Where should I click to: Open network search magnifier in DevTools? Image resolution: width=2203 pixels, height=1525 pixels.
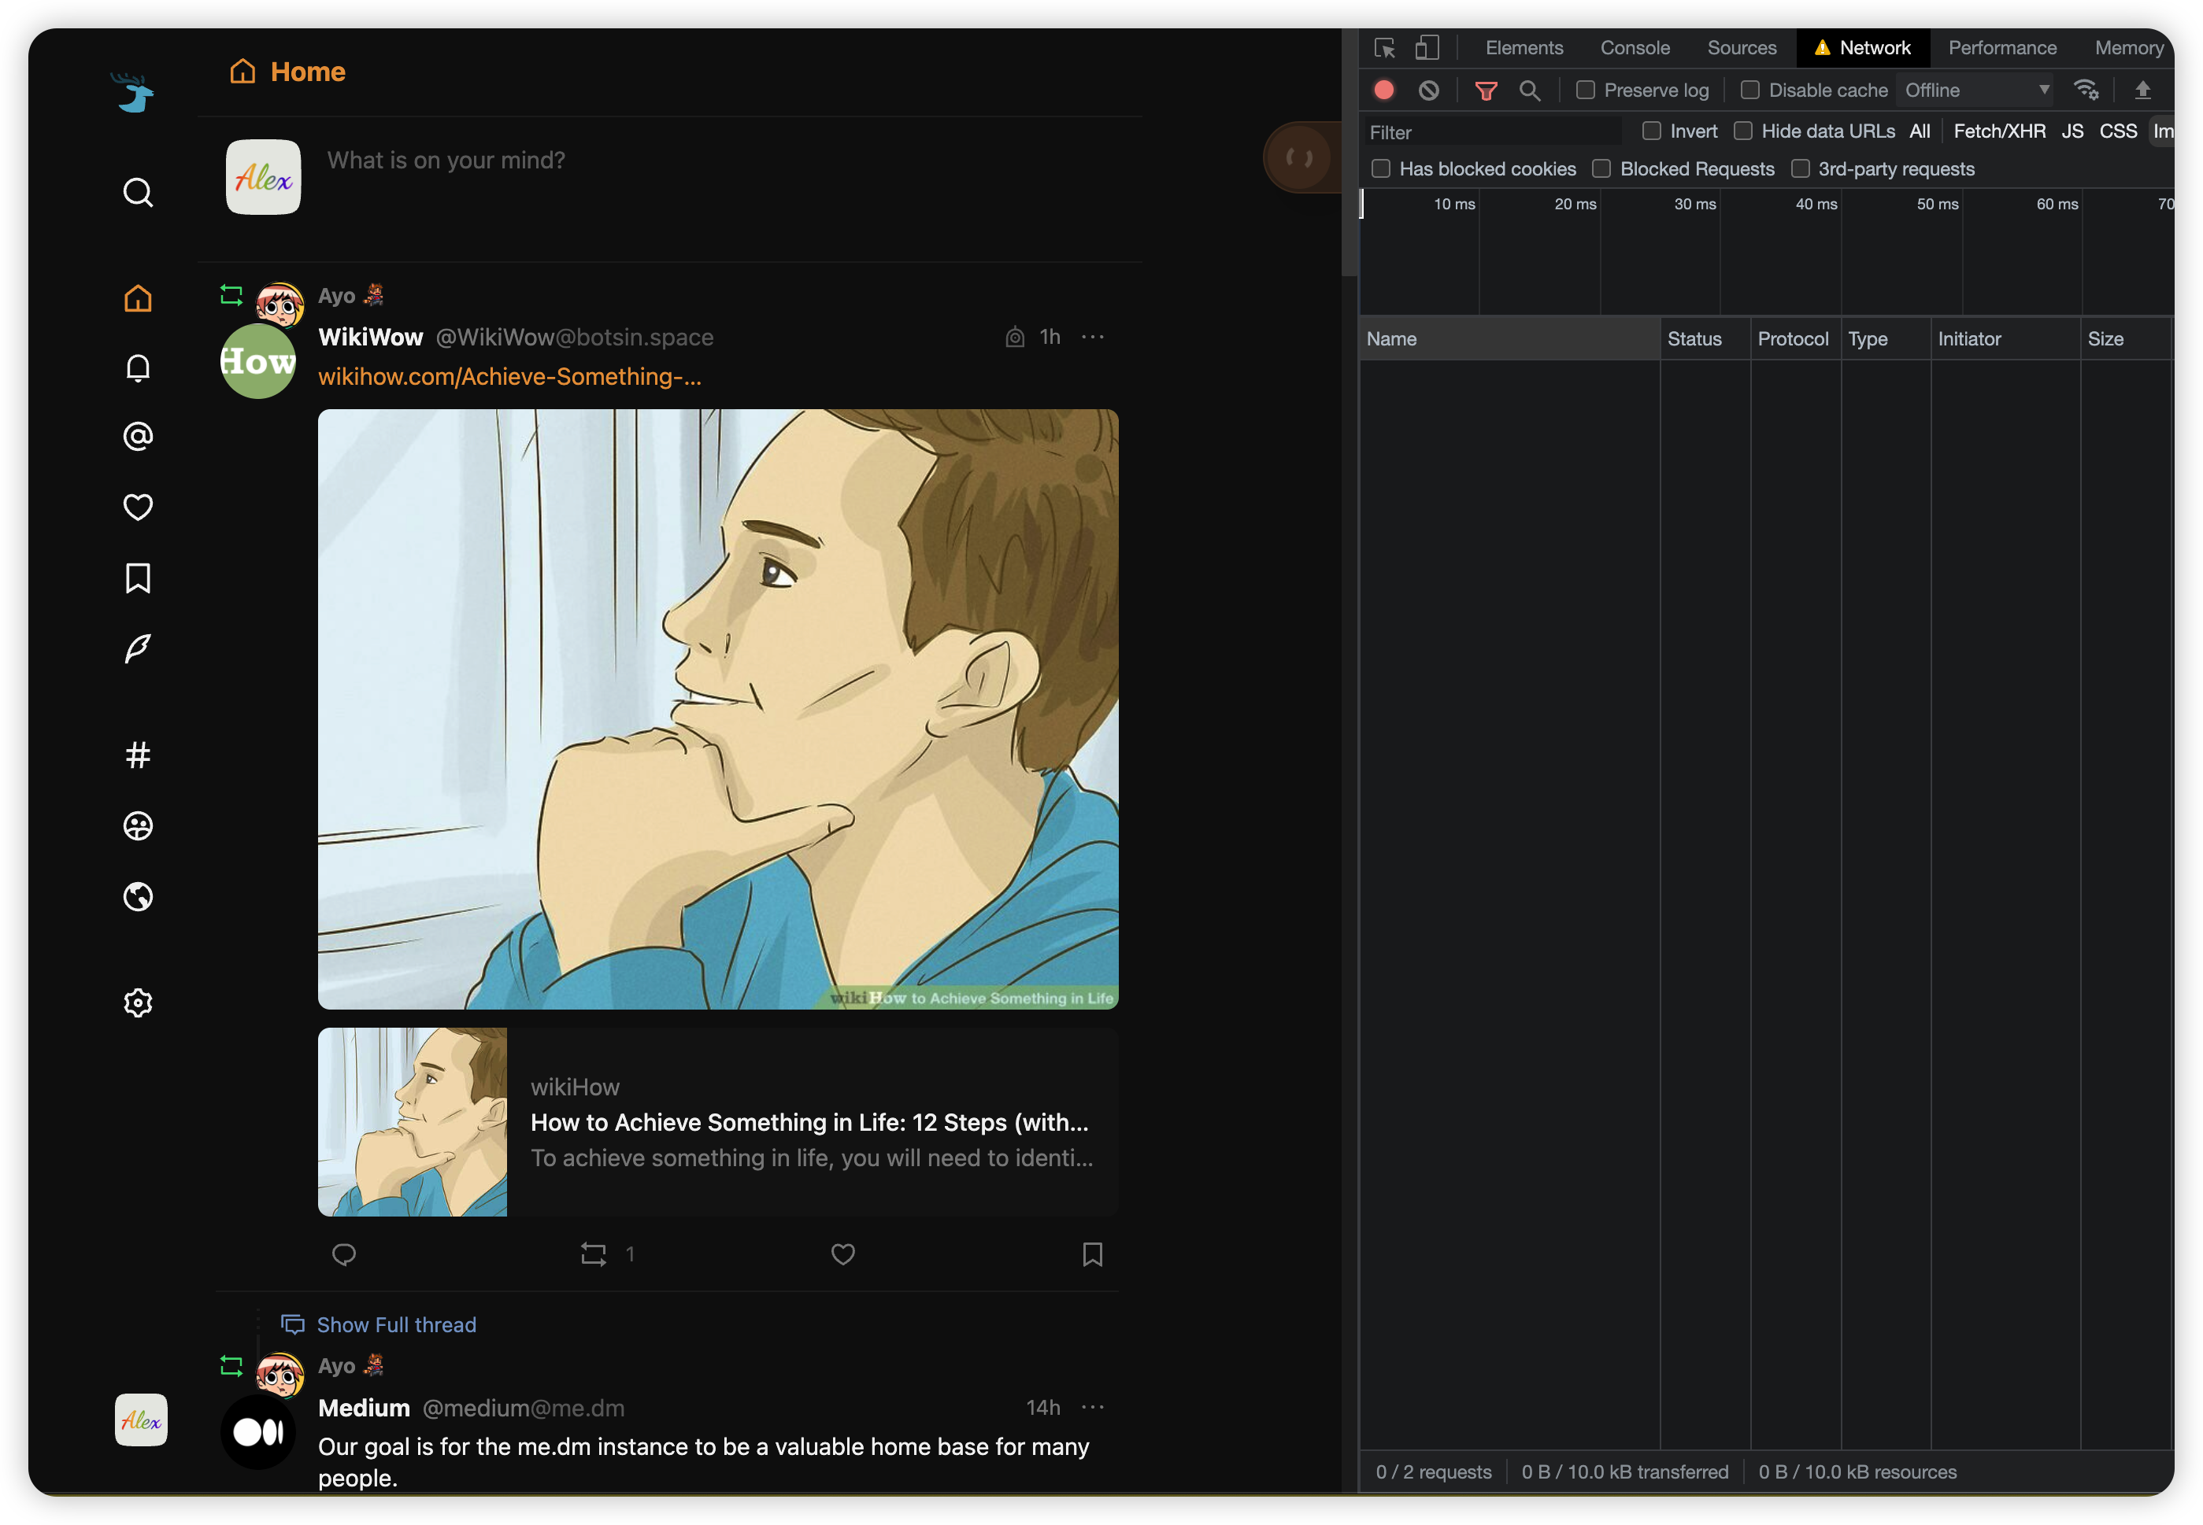1530,90
